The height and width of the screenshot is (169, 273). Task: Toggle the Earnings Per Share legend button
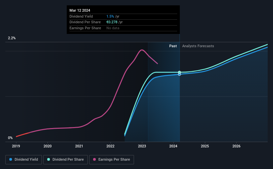tap(111, 160)
